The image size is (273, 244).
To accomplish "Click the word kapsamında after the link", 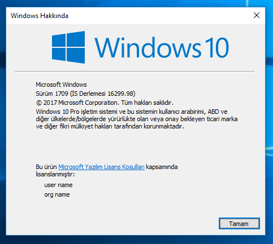I will pyautogui.click(x=162, y=167).
